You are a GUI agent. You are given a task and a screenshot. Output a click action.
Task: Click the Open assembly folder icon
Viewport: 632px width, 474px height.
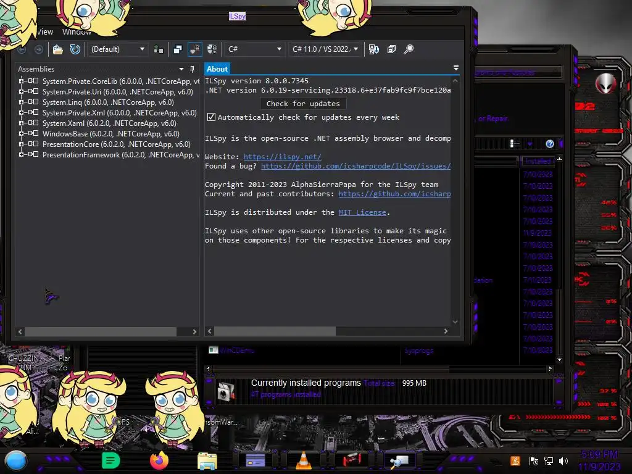tap(58, 49)
